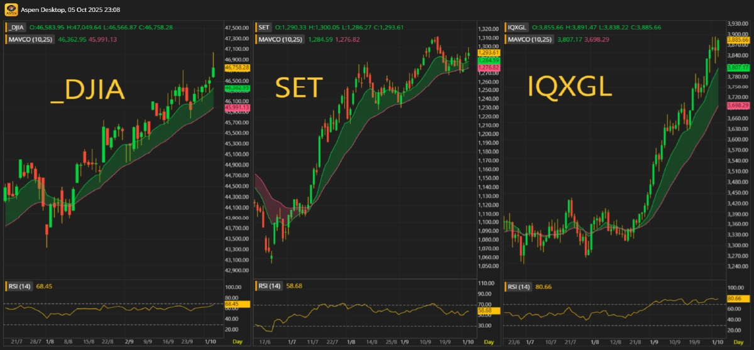Viewport: 754px width, 350px height.
Task: Click RSI (14) label in DJIA panel
Action: (19, 286)
